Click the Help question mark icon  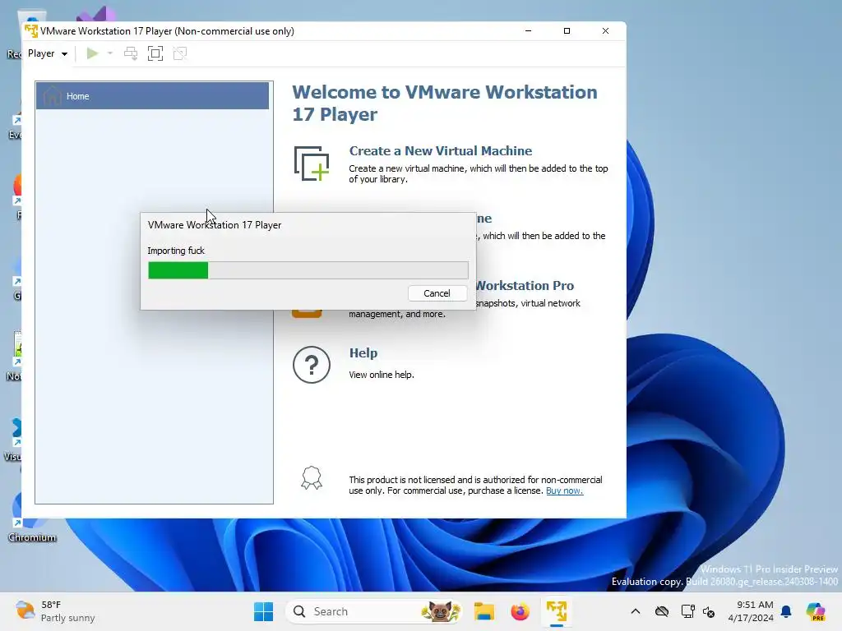pos(312,365)
